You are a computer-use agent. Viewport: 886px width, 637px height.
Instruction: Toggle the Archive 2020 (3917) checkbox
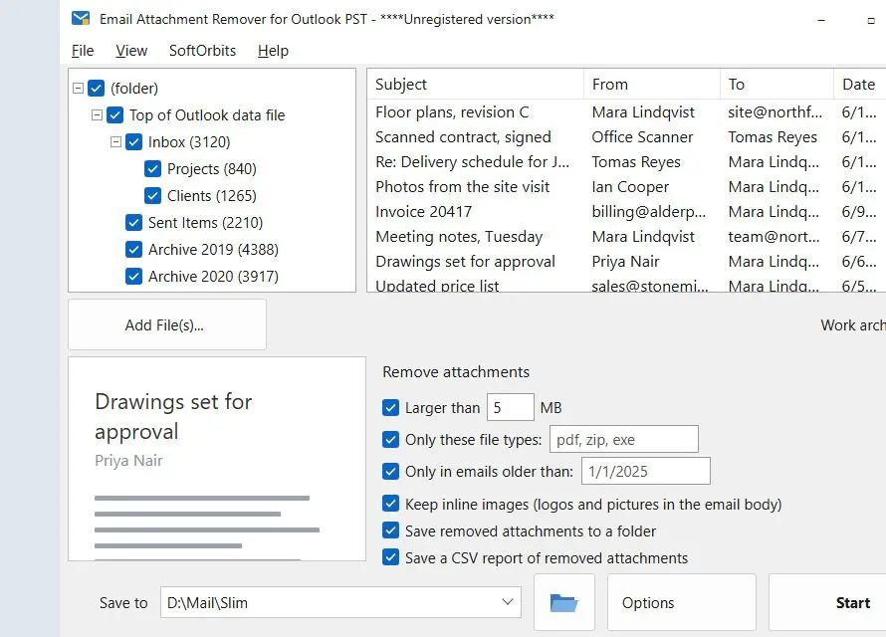click(x=134, y=276)
